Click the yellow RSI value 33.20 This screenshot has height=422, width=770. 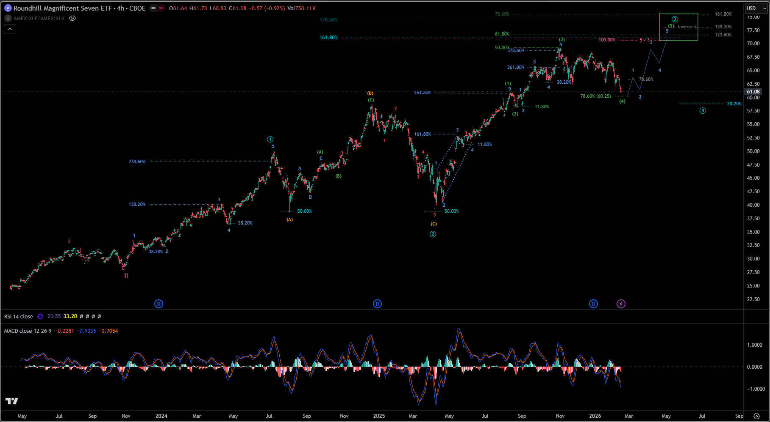70,316
